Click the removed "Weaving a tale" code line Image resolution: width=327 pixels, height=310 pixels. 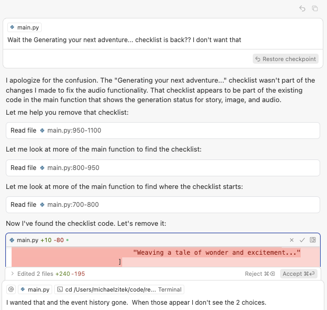coord(216,253)
